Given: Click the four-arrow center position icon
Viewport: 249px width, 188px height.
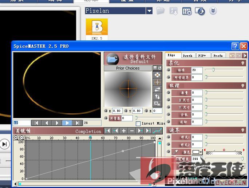Looking at the screenshot, I should coord(157,75).
